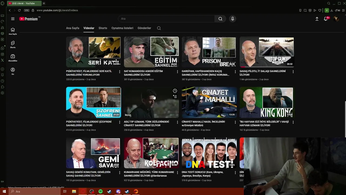
Task: Open GARDİYAN, HAPİSHANEDEN KAÇIŞ video title
Action: pyautogui.click(x=205, y=73)
